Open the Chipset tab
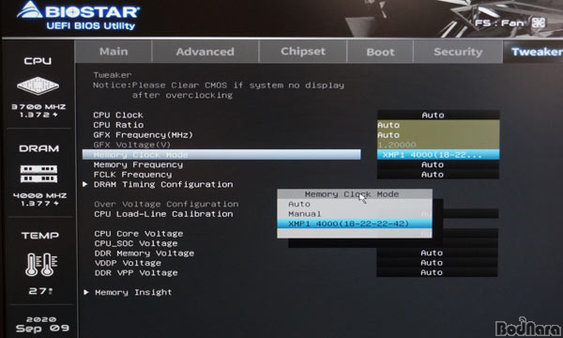The width and height of the screenshot is (563, 338). pos(303,52)
